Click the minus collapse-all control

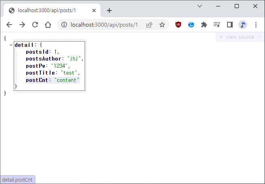pyautogui.click(x=259, y=37)
